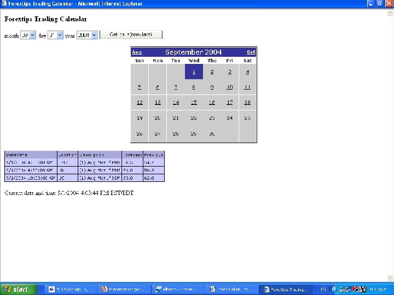Click the Forextips Trading taskbar button
This screenshot has width=394, height=295.
[286, 289]
